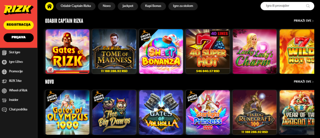320x138 pixels.
Task: Click the Registracija button
Action: [x=18, y=25]
